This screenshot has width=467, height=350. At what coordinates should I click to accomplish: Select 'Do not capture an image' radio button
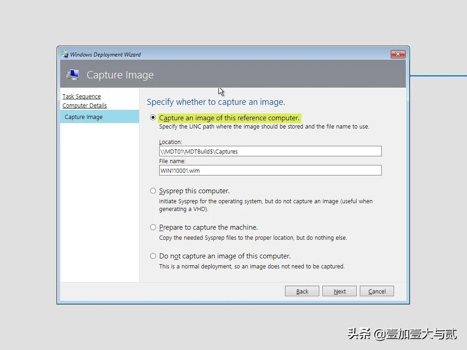click(153, 256)
